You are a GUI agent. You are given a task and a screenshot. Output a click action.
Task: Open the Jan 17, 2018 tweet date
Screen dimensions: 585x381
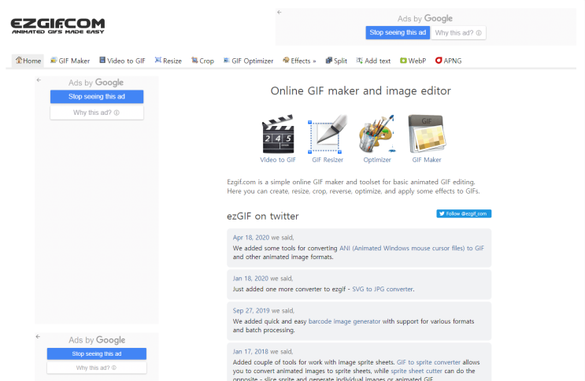point(250,352)
